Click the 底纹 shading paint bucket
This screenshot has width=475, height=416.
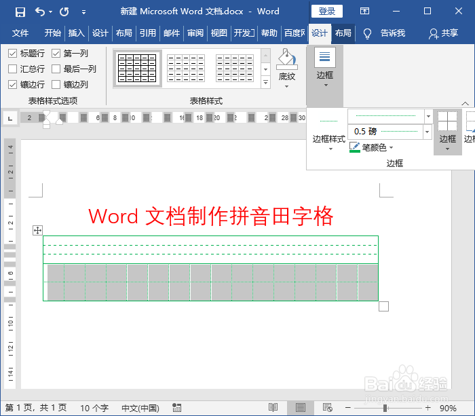286,60
